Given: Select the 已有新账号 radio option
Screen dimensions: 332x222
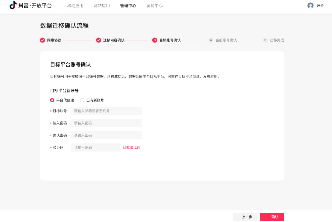Looking at the screenshot, I should click(x=82, y=100).
